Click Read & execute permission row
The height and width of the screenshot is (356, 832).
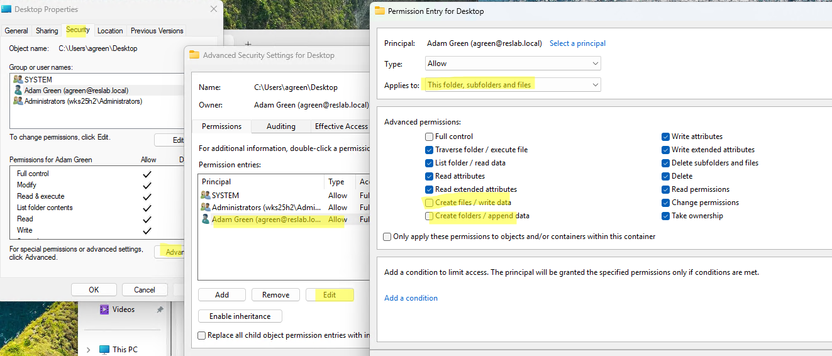coord(97,196)
